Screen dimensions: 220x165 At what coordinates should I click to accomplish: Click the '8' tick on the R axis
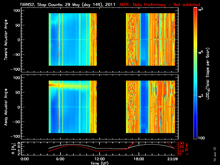coord(19,143)
